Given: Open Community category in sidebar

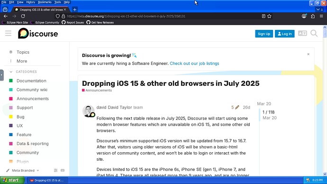Looking at the screenshot, I should tap(27, 153).
